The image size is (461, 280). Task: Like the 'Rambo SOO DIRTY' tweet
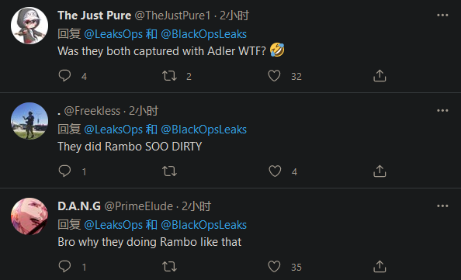[x=275, y=171]
